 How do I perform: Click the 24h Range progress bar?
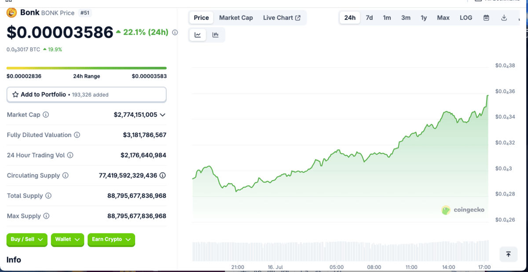86,68
